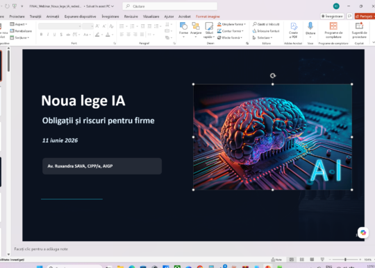This screenshot has height=268, width=375.
Task: Click the zoom slider handle
Action: (345, 260)
